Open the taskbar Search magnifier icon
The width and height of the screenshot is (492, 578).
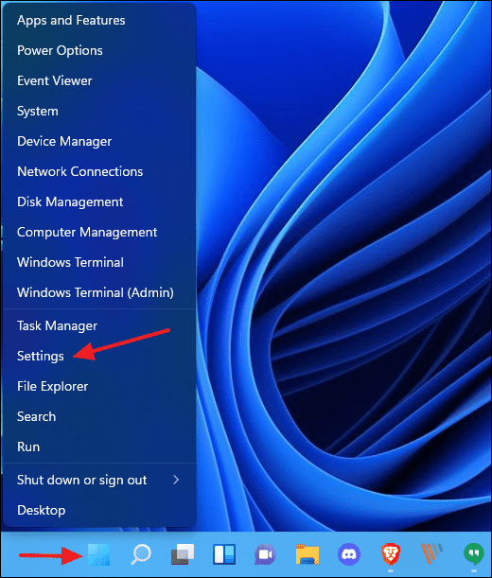tap(141, 554)
